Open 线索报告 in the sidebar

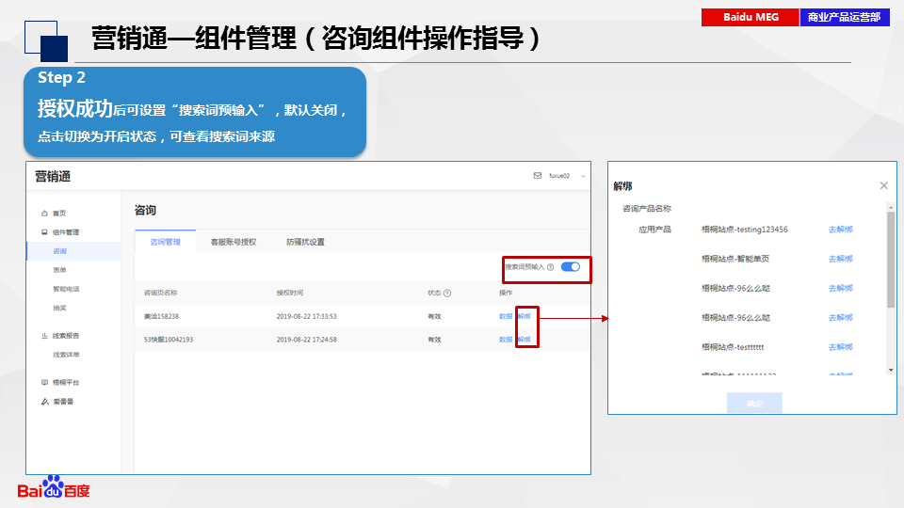(x=66, y=336)
